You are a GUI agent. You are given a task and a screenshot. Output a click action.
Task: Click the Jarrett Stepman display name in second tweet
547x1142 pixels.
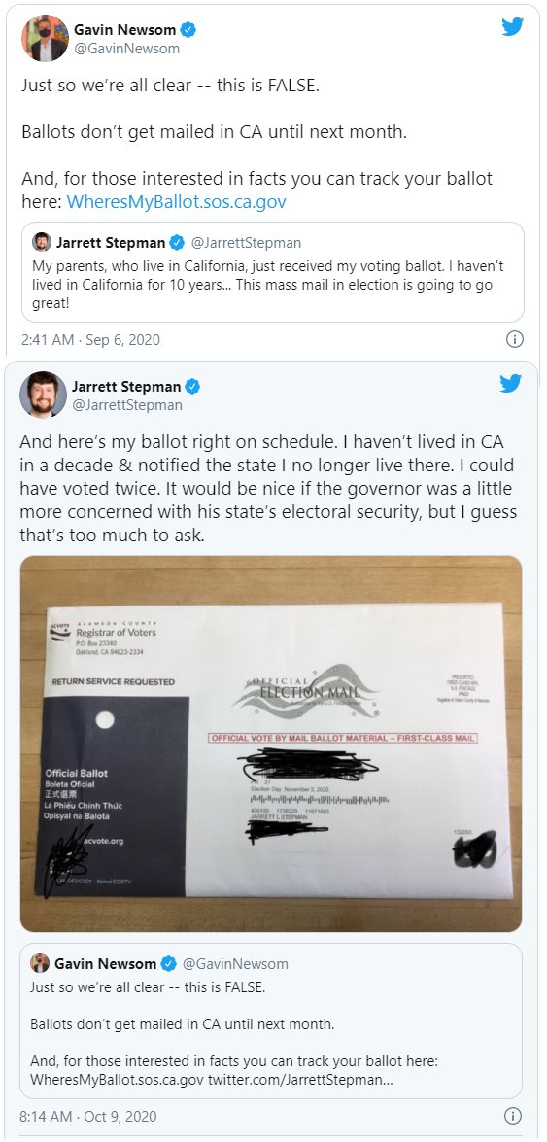(126, 386)
